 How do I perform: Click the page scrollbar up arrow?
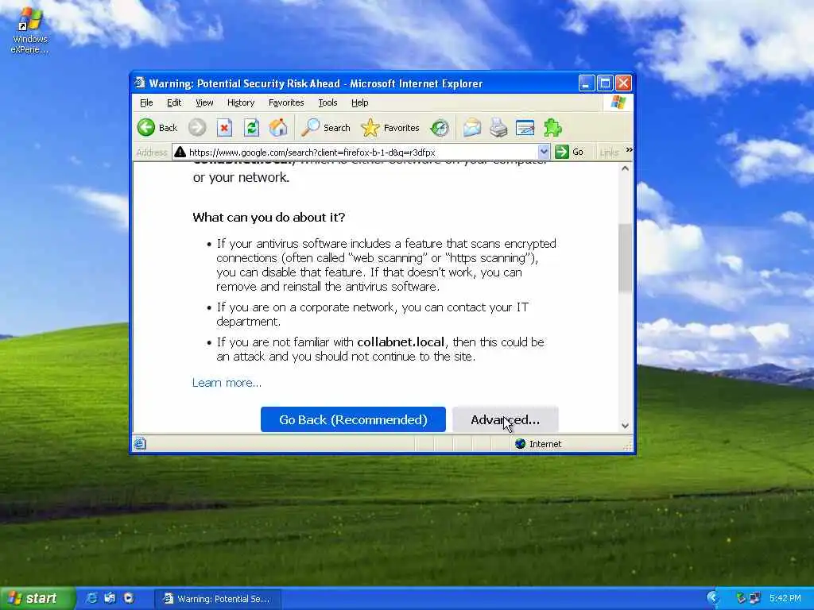click(x=626, y=168)
